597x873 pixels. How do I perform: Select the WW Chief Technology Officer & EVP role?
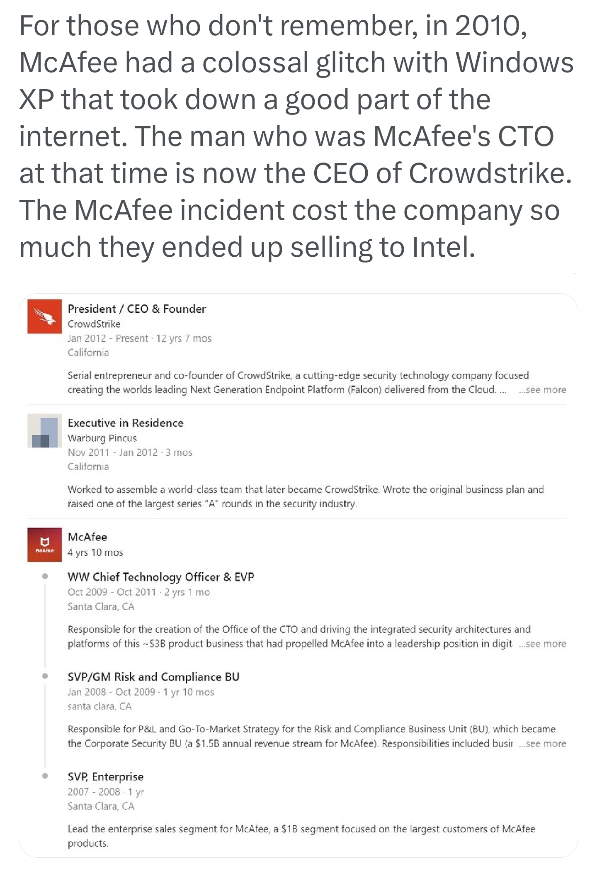coord(161,577)
